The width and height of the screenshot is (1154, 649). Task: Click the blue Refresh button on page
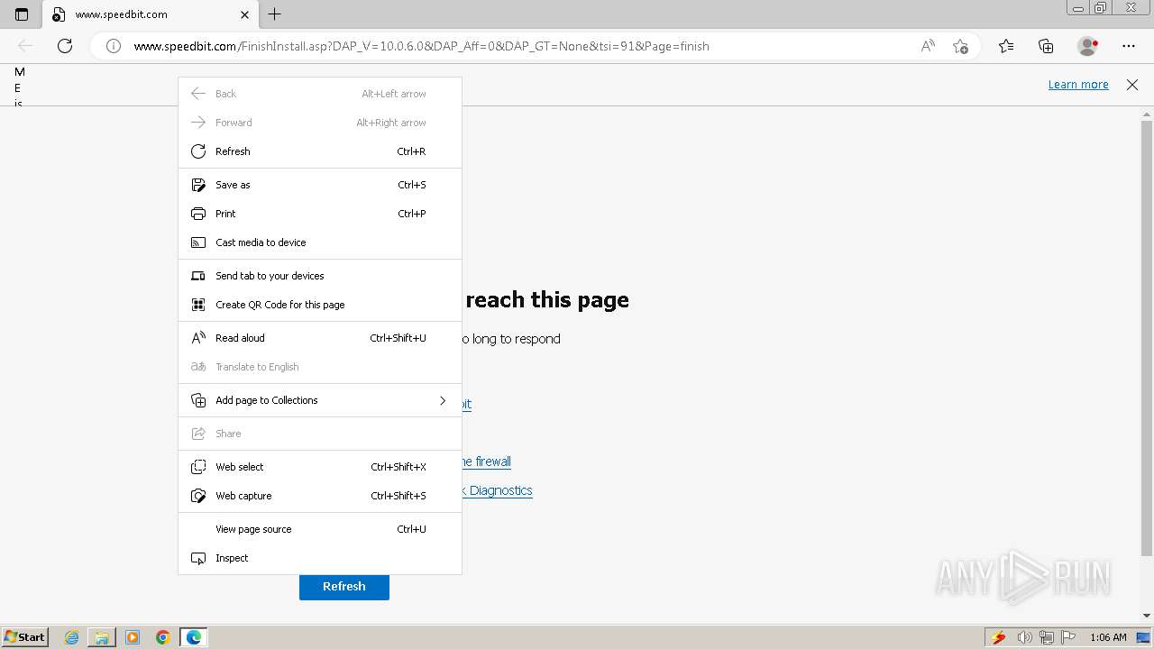pos(344,586)
